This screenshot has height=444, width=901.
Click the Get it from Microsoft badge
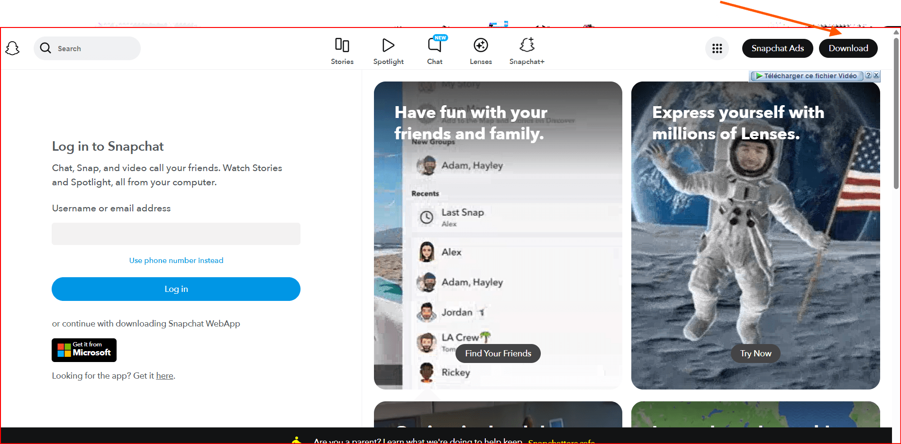pyautogui.click(x=84, y=350)
